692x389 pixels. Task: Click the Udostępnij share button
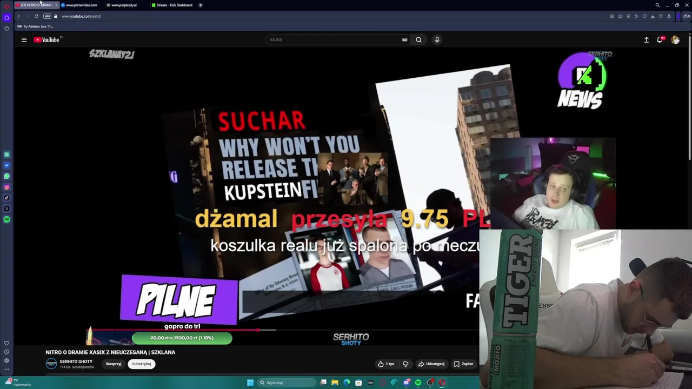coord(431,364)
